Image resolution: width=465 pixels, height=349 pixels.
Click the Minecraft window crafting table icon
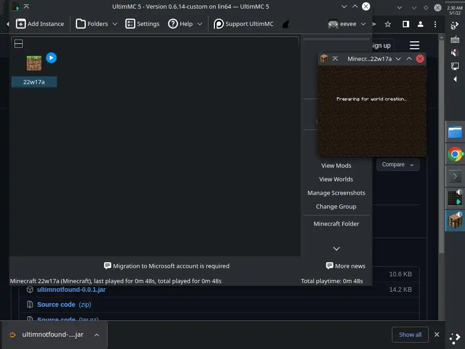point(324,59)
